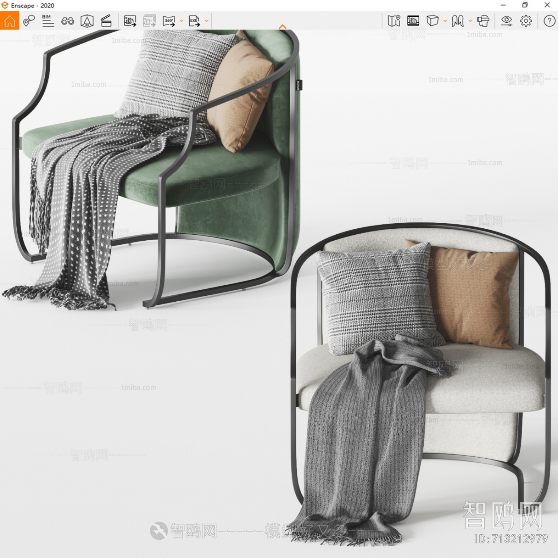558x558 pixels.
Task: Click the Enscape logo in title bar
Action: (x=5, y=5)
